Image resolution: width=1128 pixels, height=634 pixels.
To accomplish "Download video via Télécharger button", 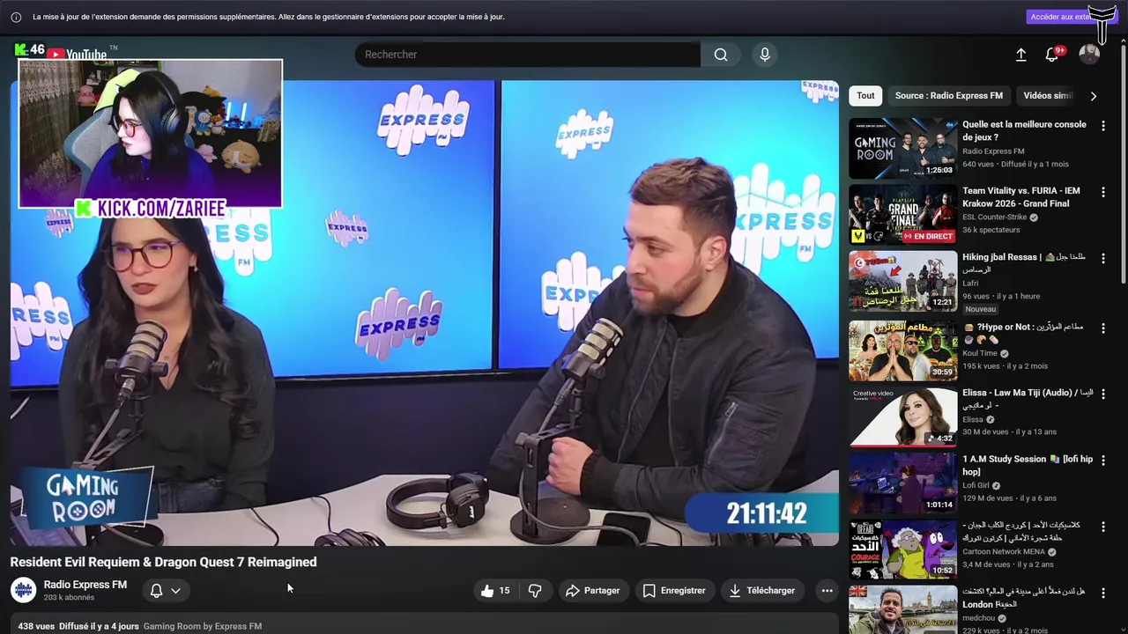I will tap(762, 591).
